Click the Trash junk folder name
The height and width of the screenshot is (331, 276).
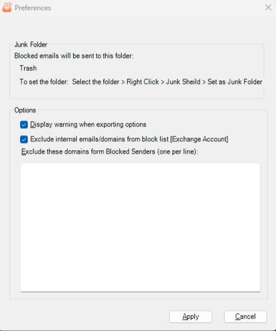click(28, 68)
